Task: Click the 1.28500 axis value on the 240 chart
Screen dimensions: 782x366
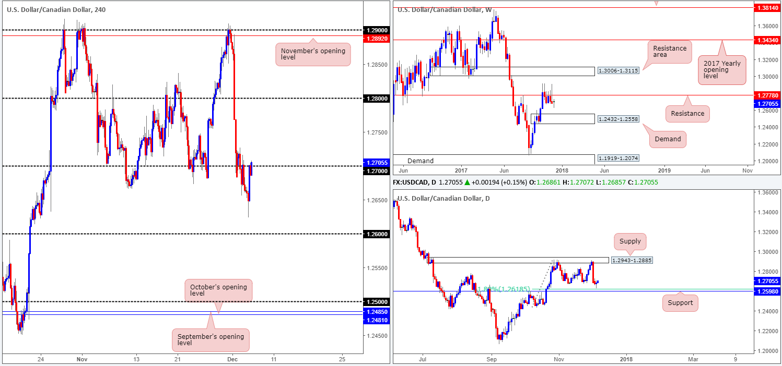Action: tap(377, 65)
